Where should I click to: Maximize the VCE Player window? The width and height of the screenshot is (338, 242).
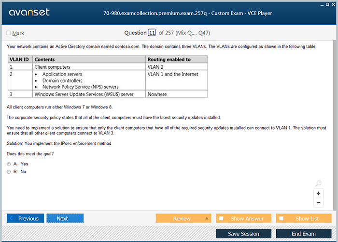pos(327,4)
